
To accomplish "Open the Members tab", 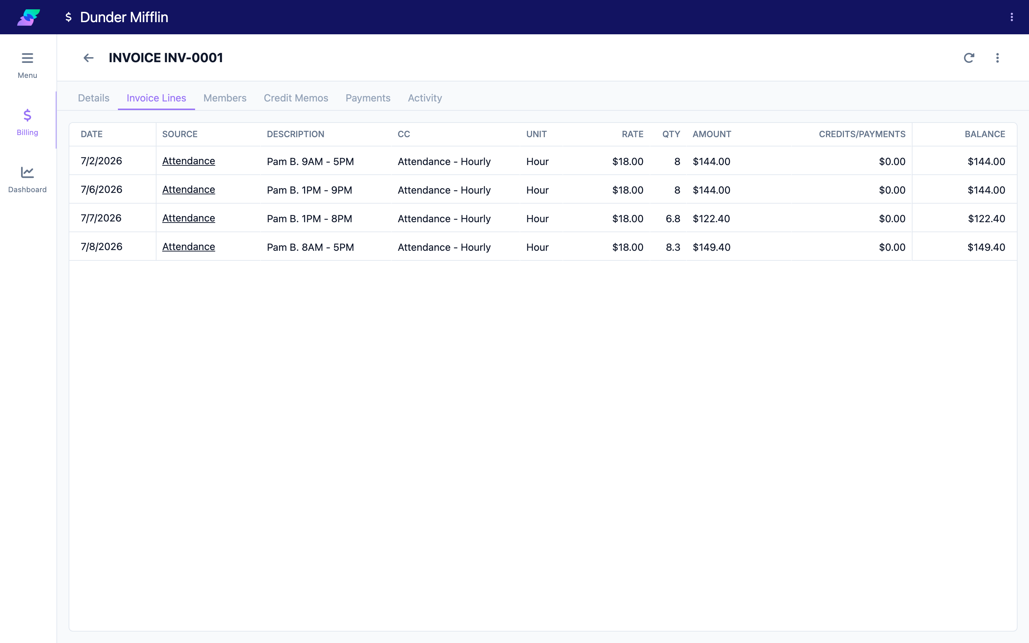I will point(225,98).
